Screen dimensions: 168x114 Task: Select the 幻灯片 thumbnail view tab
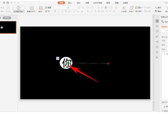7,18
